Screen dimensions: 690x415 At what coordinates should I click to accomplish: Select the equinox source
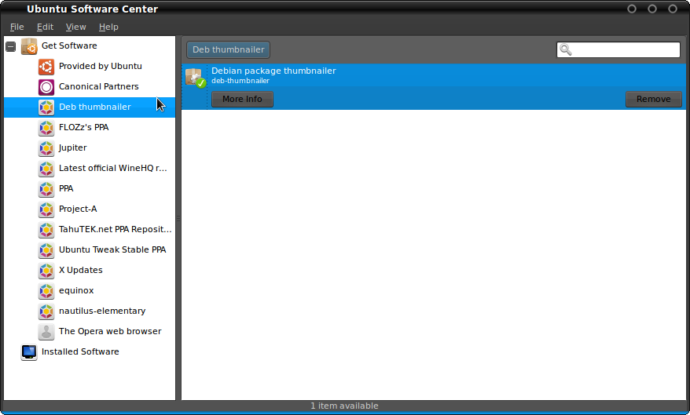[x=76, y=291]
